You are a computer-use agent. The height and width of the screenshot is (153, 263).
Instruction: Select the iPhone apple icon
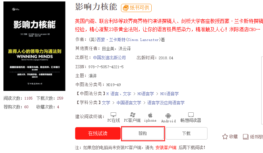point(150,115)
